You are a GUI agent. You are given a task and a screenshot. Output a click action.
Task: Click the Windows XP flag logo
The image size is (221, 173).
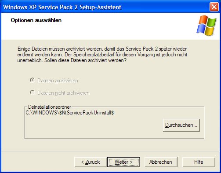[x=207, y=26]
